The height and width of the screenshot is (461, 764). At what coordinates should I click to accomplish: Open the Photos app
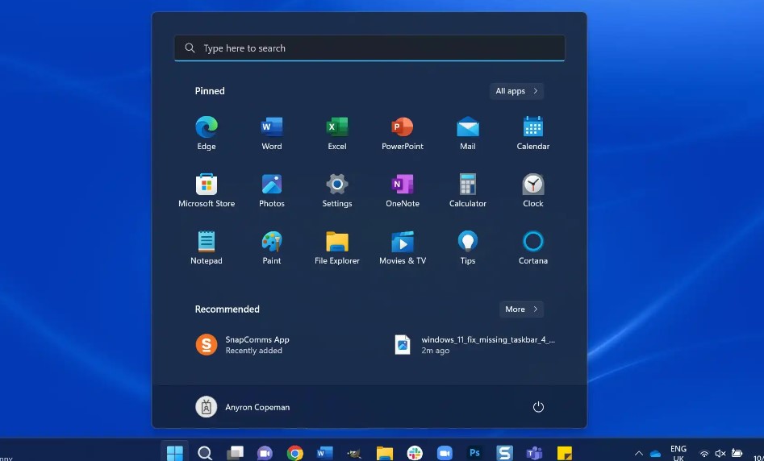tap(271, 190)
